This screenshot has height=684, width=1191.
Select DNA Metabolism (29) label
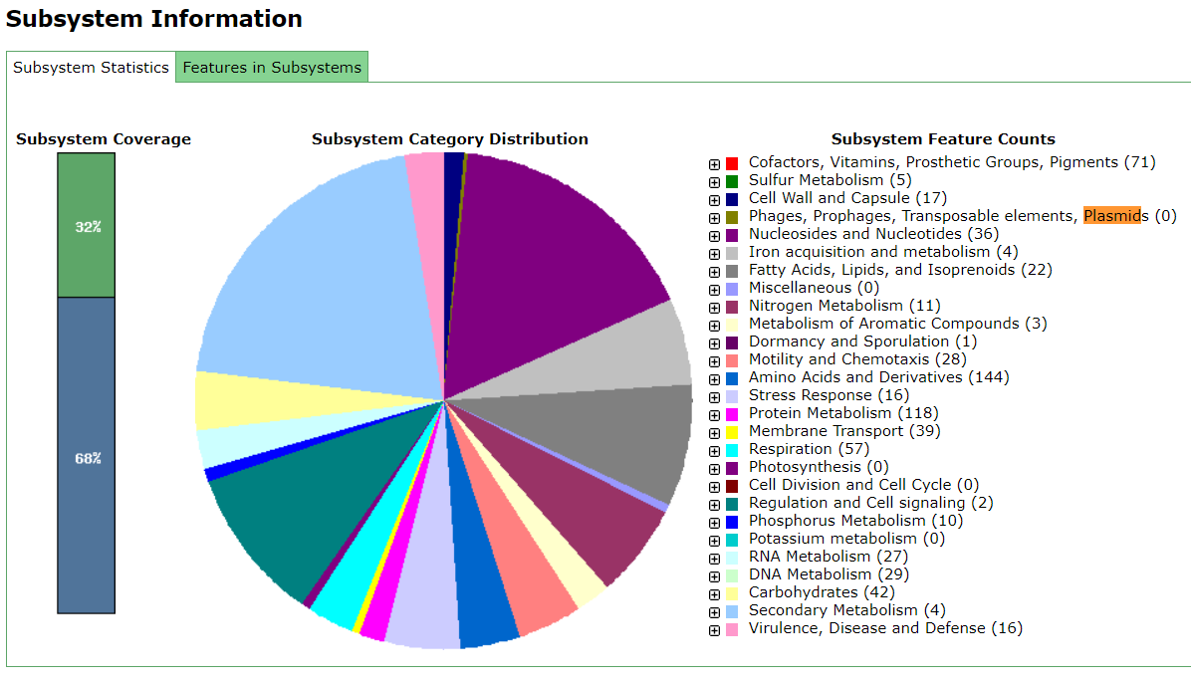coord(829,574)
